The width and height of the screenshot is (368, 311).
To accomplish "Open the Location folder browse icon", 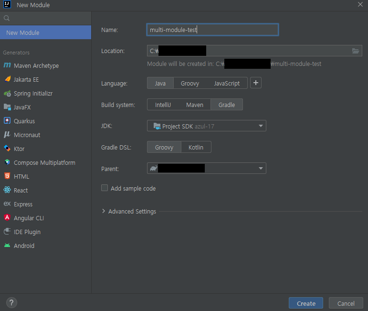I will [x=356, y=51].
